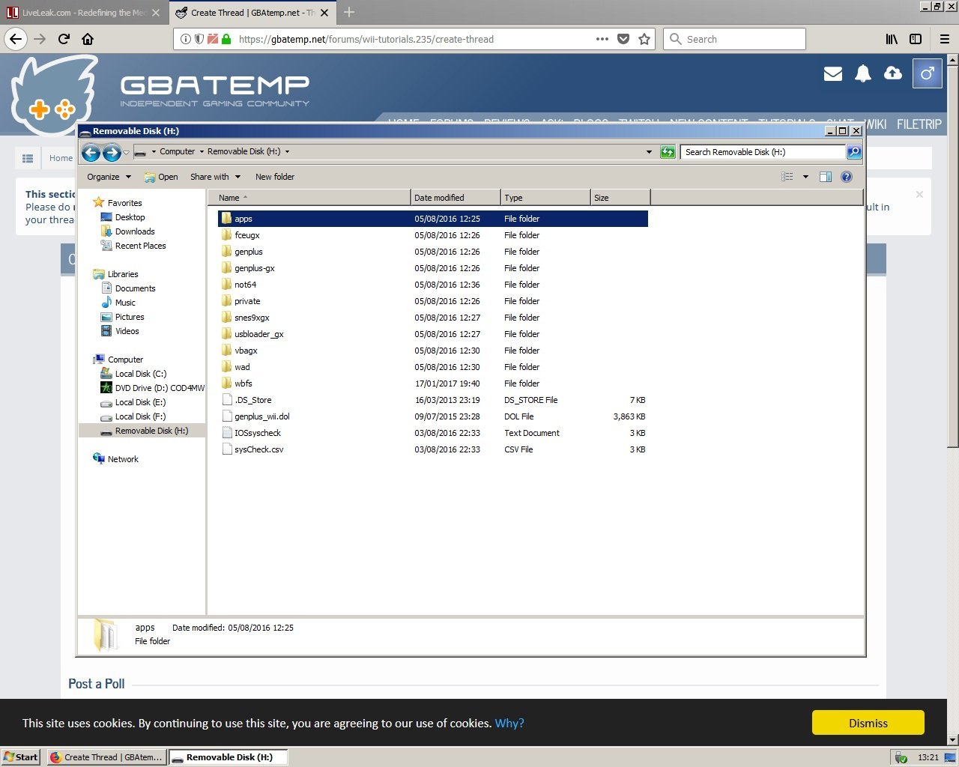Focus the Firefox Search box

point(734,39)
